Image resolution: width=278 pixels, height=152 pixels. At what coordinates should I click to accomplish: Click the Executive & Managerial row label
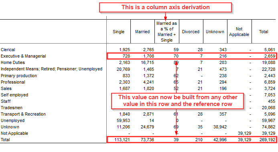click(x=23, y=56)
